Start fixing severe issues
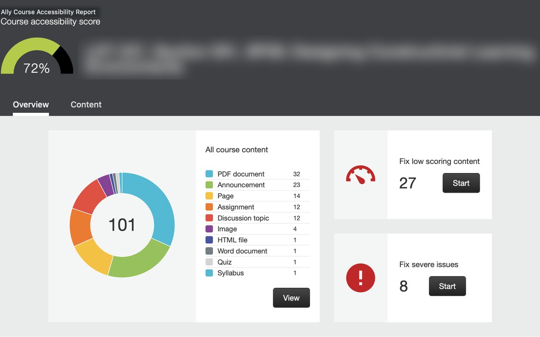The height and width of the screenshot is (337, 540). tap(447, 286)
